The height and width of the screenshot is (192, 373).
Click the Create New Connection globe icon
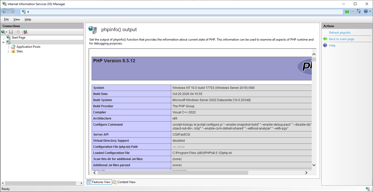click(x=3, y=32)
